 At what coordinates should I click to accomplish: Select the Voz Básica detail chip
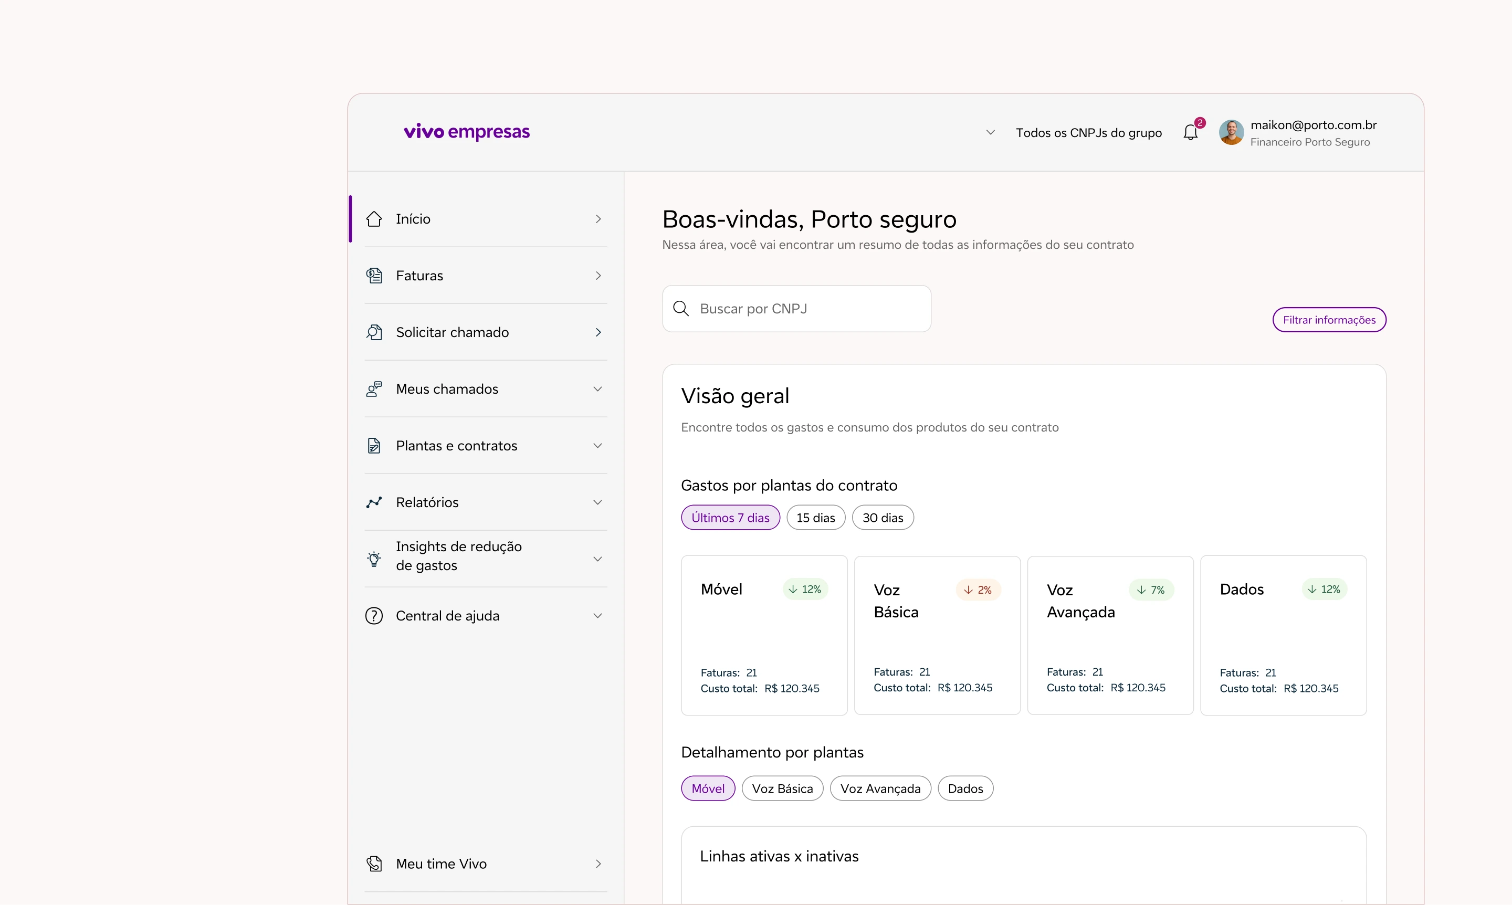(783, 788)
